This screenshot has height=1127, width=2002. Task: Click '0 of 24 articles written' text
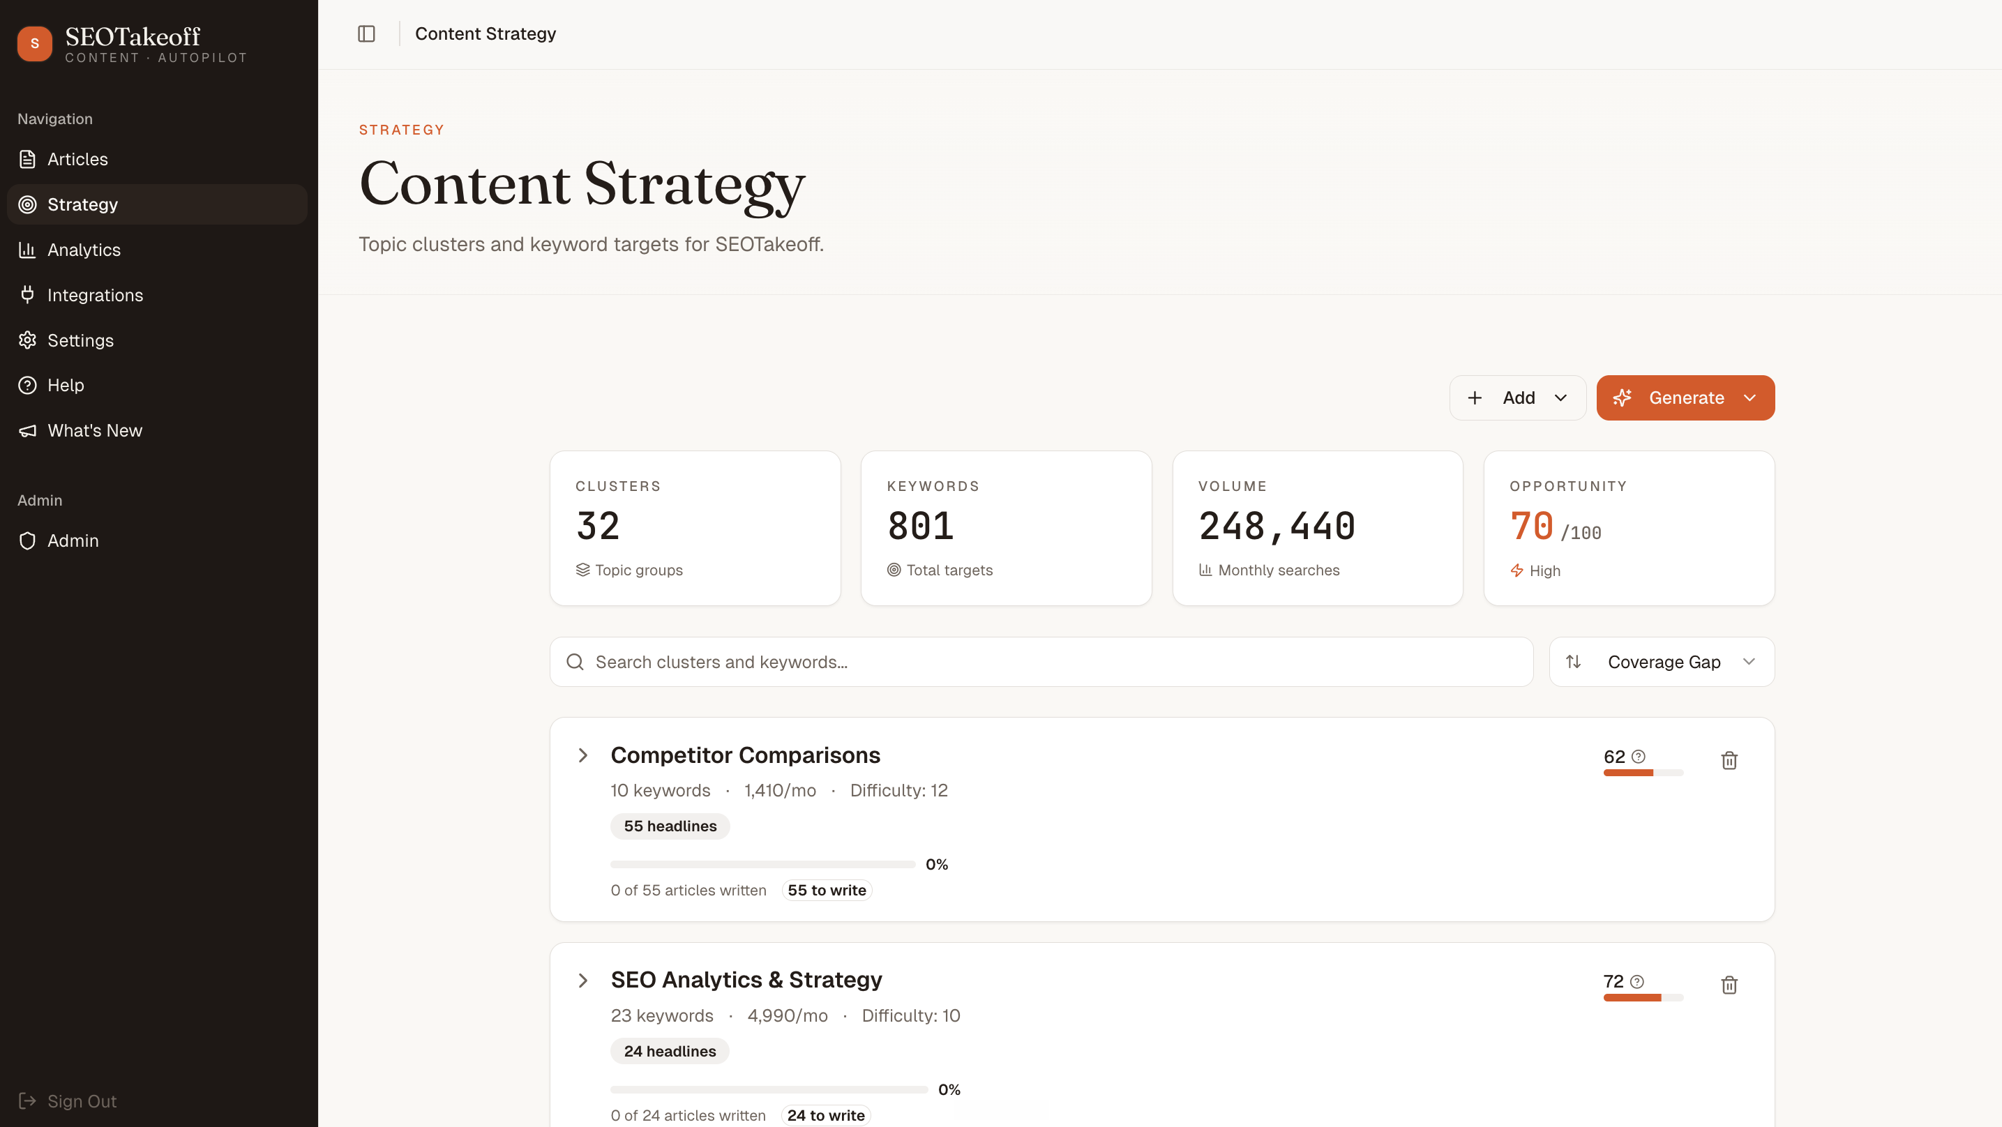[688, 1115]
